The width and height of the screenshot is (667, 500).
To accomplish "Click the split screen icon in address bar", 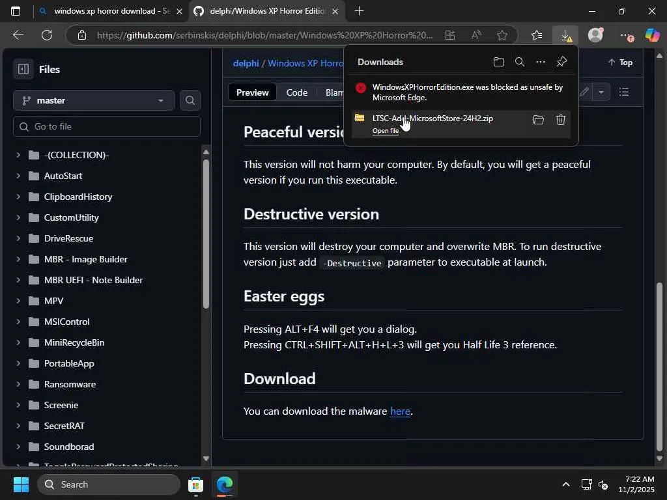I will tap(450, 35).
